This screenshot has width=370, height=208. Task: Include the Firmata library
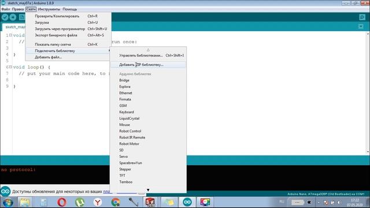[125, 99]
